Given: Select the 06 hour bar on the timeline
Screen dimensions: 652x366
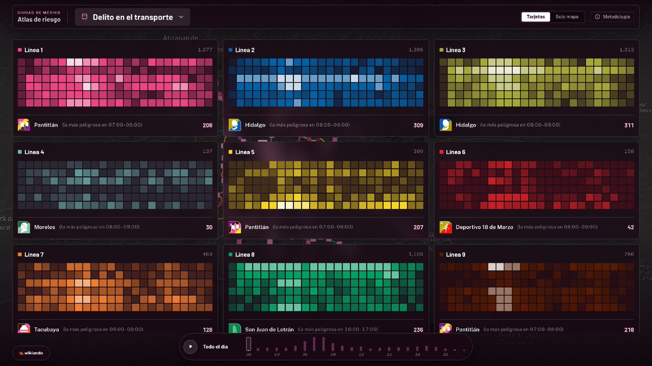Looking at the screenshot, I should point(305,345).
